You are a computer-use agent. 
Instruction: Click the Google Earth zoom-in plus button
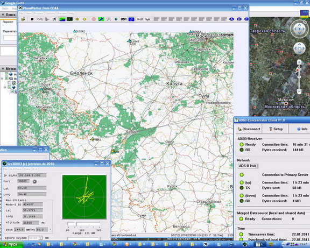(299, 62)
